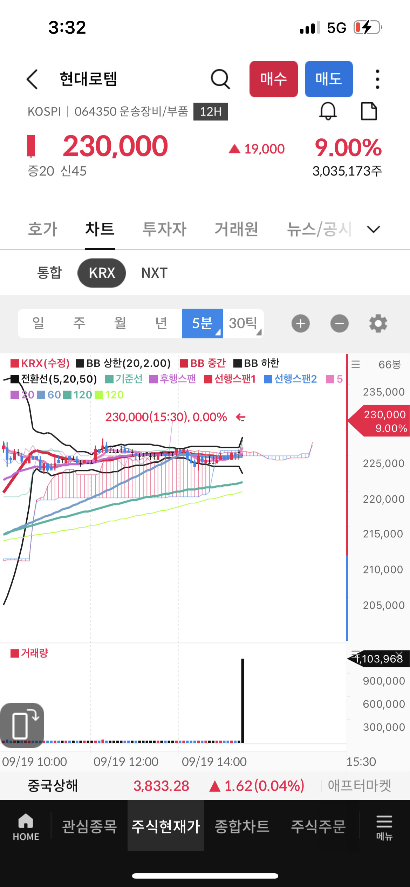
Task: Tap the 12H badge
Action: [211, 111]
